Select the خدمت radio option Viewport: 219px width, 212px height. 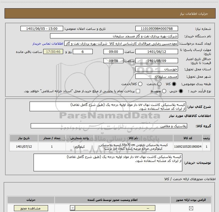[159, 84]
